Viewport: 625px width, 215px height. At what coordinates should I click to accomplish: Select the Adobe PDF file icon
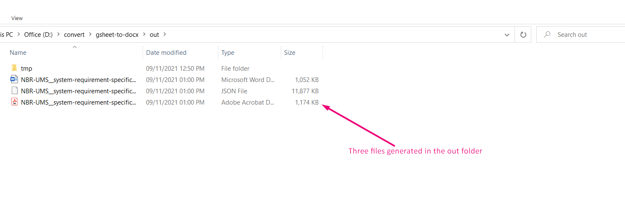14,102
